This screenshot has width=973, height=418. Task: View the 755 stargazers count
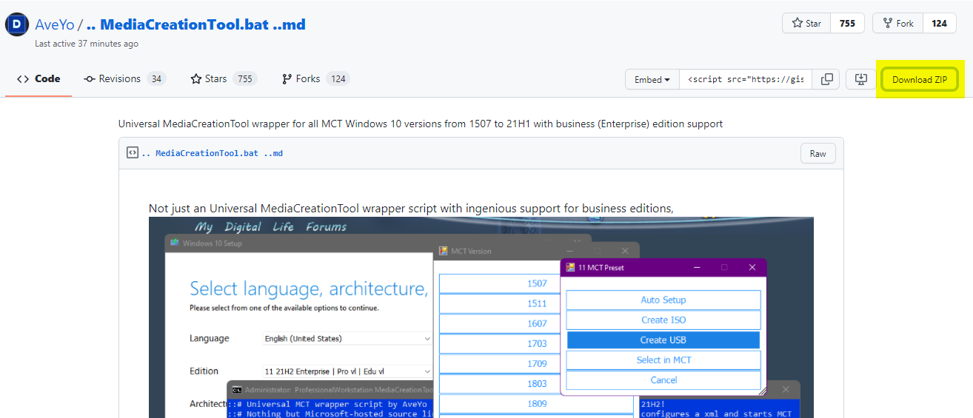[x=847, y=23]
